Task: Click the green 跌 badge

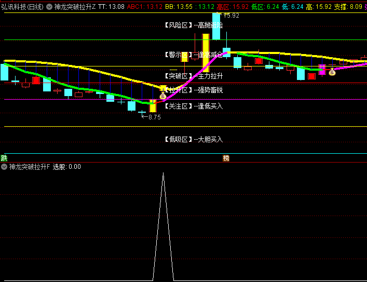Action: (x=4, y=158)
